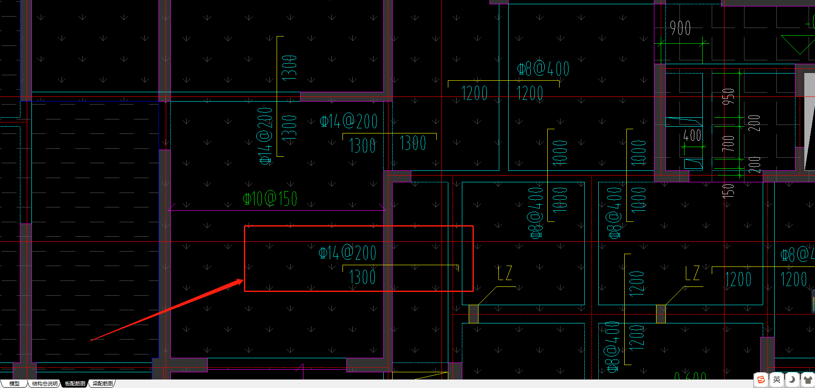Select the white 900 dimension text
815x388 pixels.
coord(680,28)
